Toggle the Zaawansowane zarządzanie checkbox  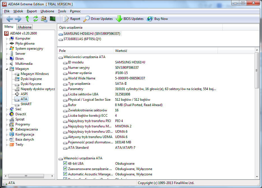click(x=65, y=169)
